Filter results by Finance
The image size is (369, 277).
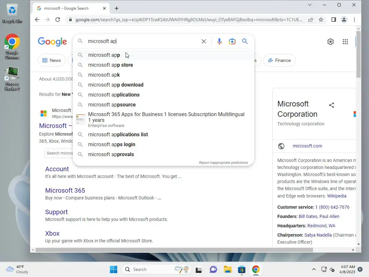coord(279,60)
